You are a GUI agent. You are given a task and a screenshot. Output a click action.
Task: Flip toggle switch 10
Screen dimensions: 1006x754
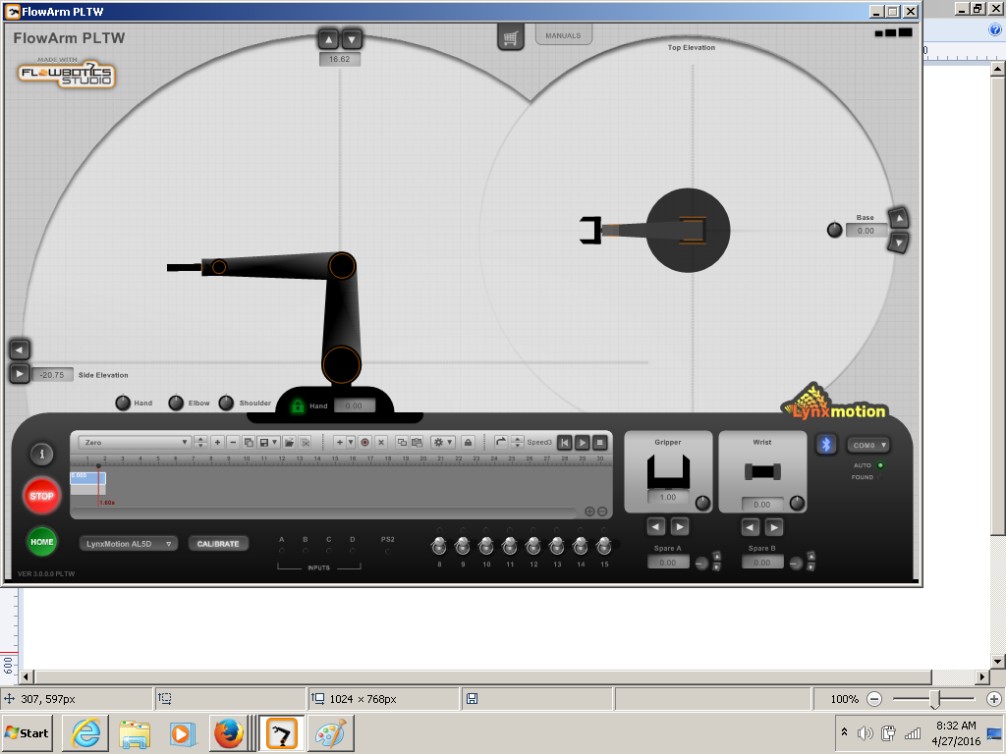486,546
